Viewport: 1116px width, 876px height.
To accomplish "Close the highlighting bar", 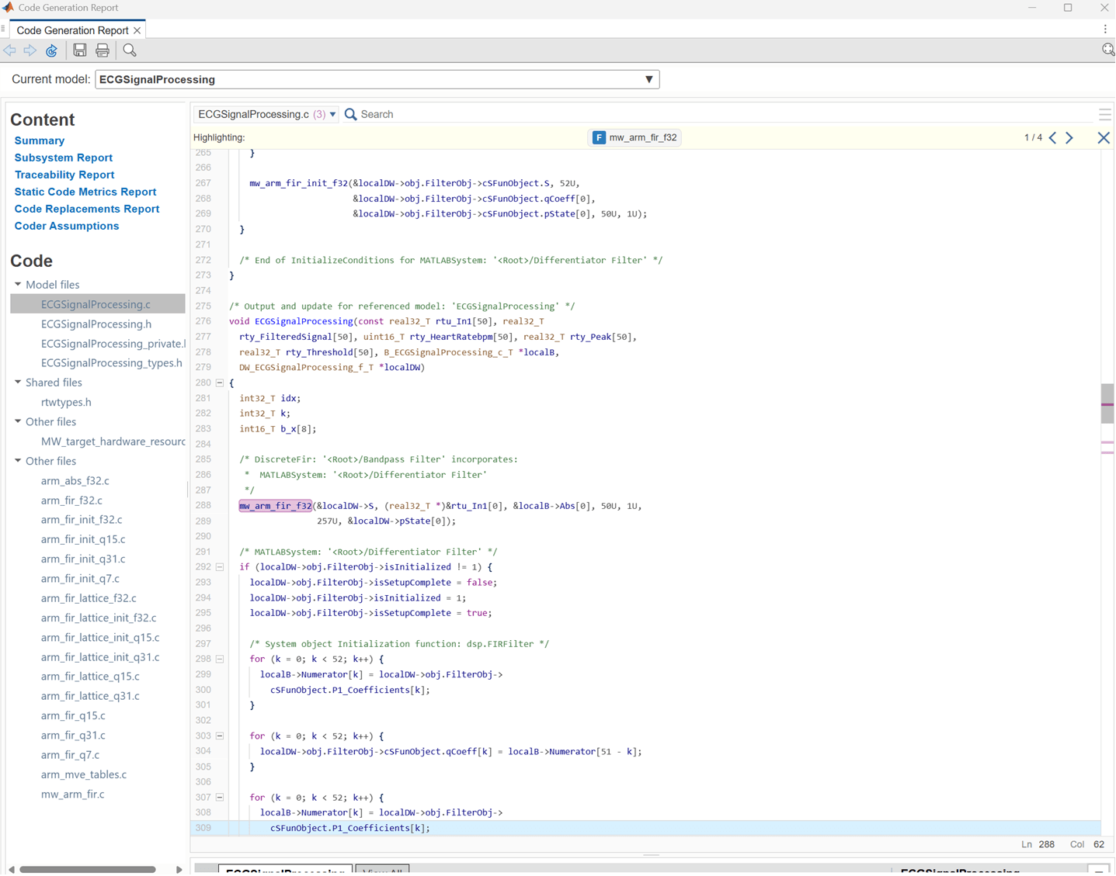I will (x=1104, y=137).
